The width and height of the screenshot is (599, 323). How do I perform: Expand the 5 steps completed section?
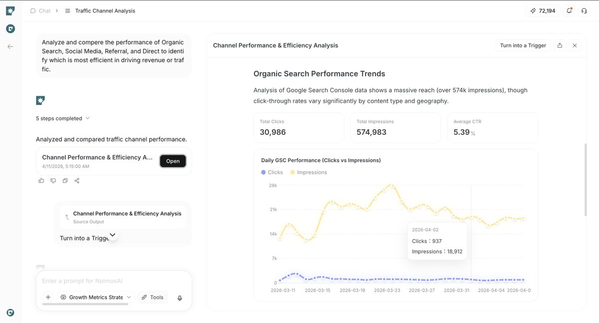point(63,118)
